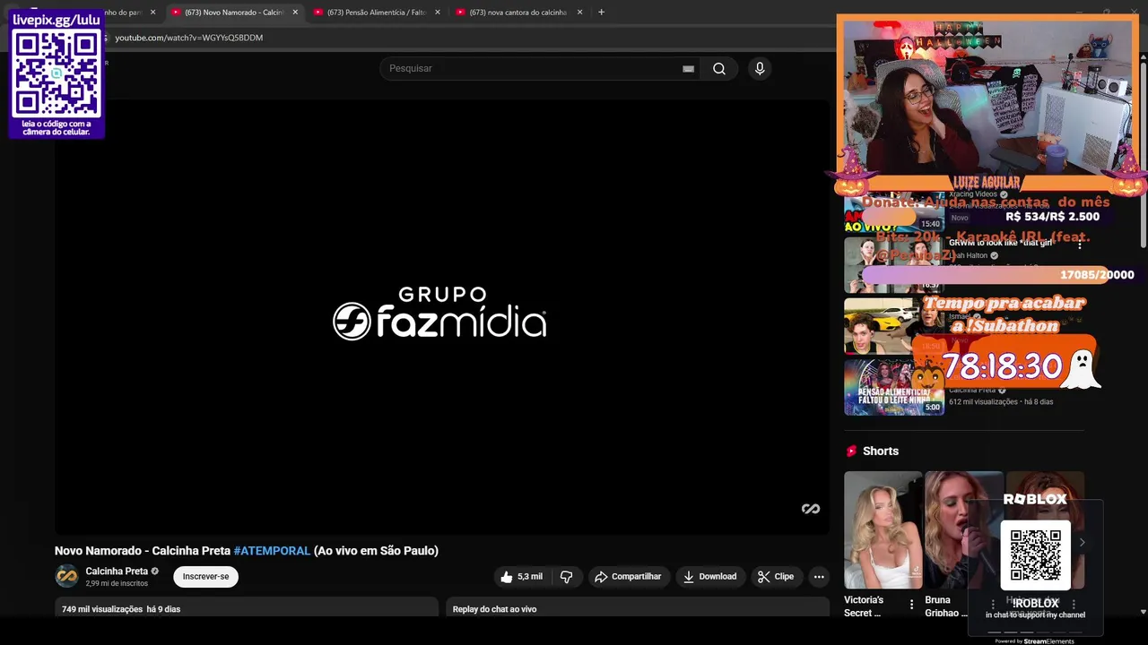The image size is (1148, 645).
Task: Close the nova cantora do calcinha tab
Action: point(579,13)
